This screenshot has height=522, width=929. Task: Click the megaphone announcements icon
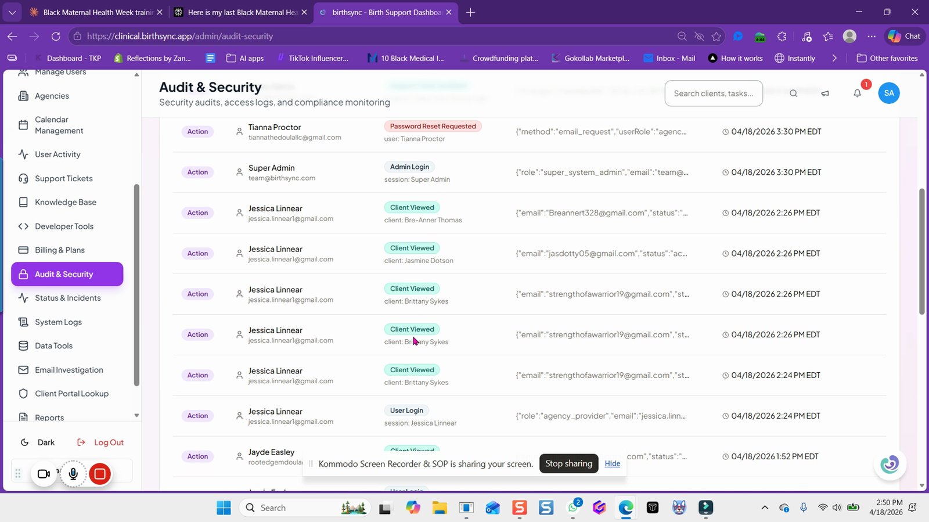click(x=825, y=93)
